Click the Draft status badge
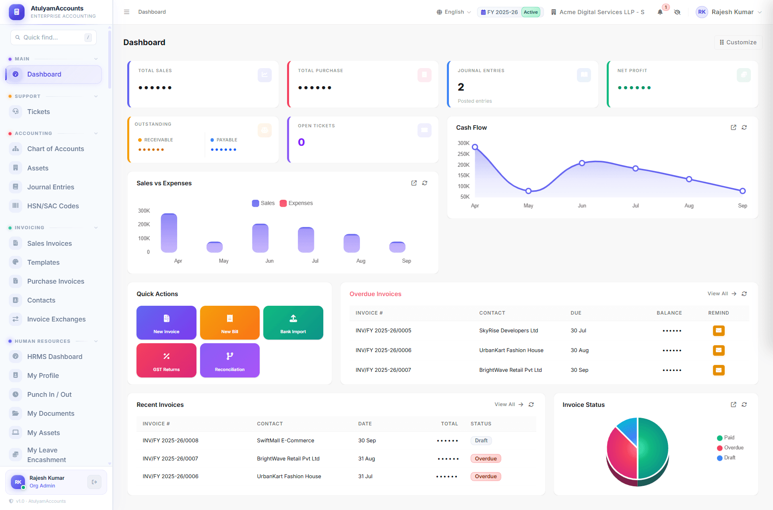Screen dimensions: 773x510 coord(481,441)
